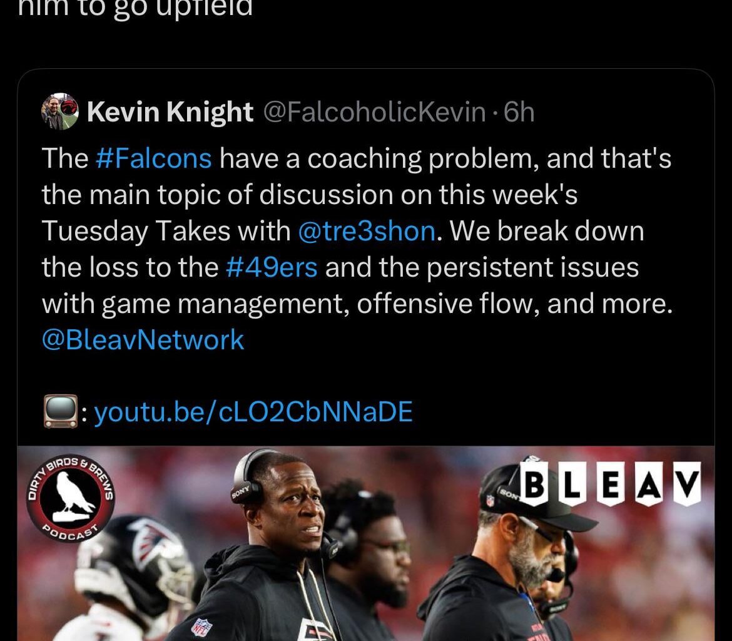Open the coaches sideline photo thumbnail
Image resolution: width=732 pixels, height=641 pixels.
pyautogui.click(x=366, y=543)
